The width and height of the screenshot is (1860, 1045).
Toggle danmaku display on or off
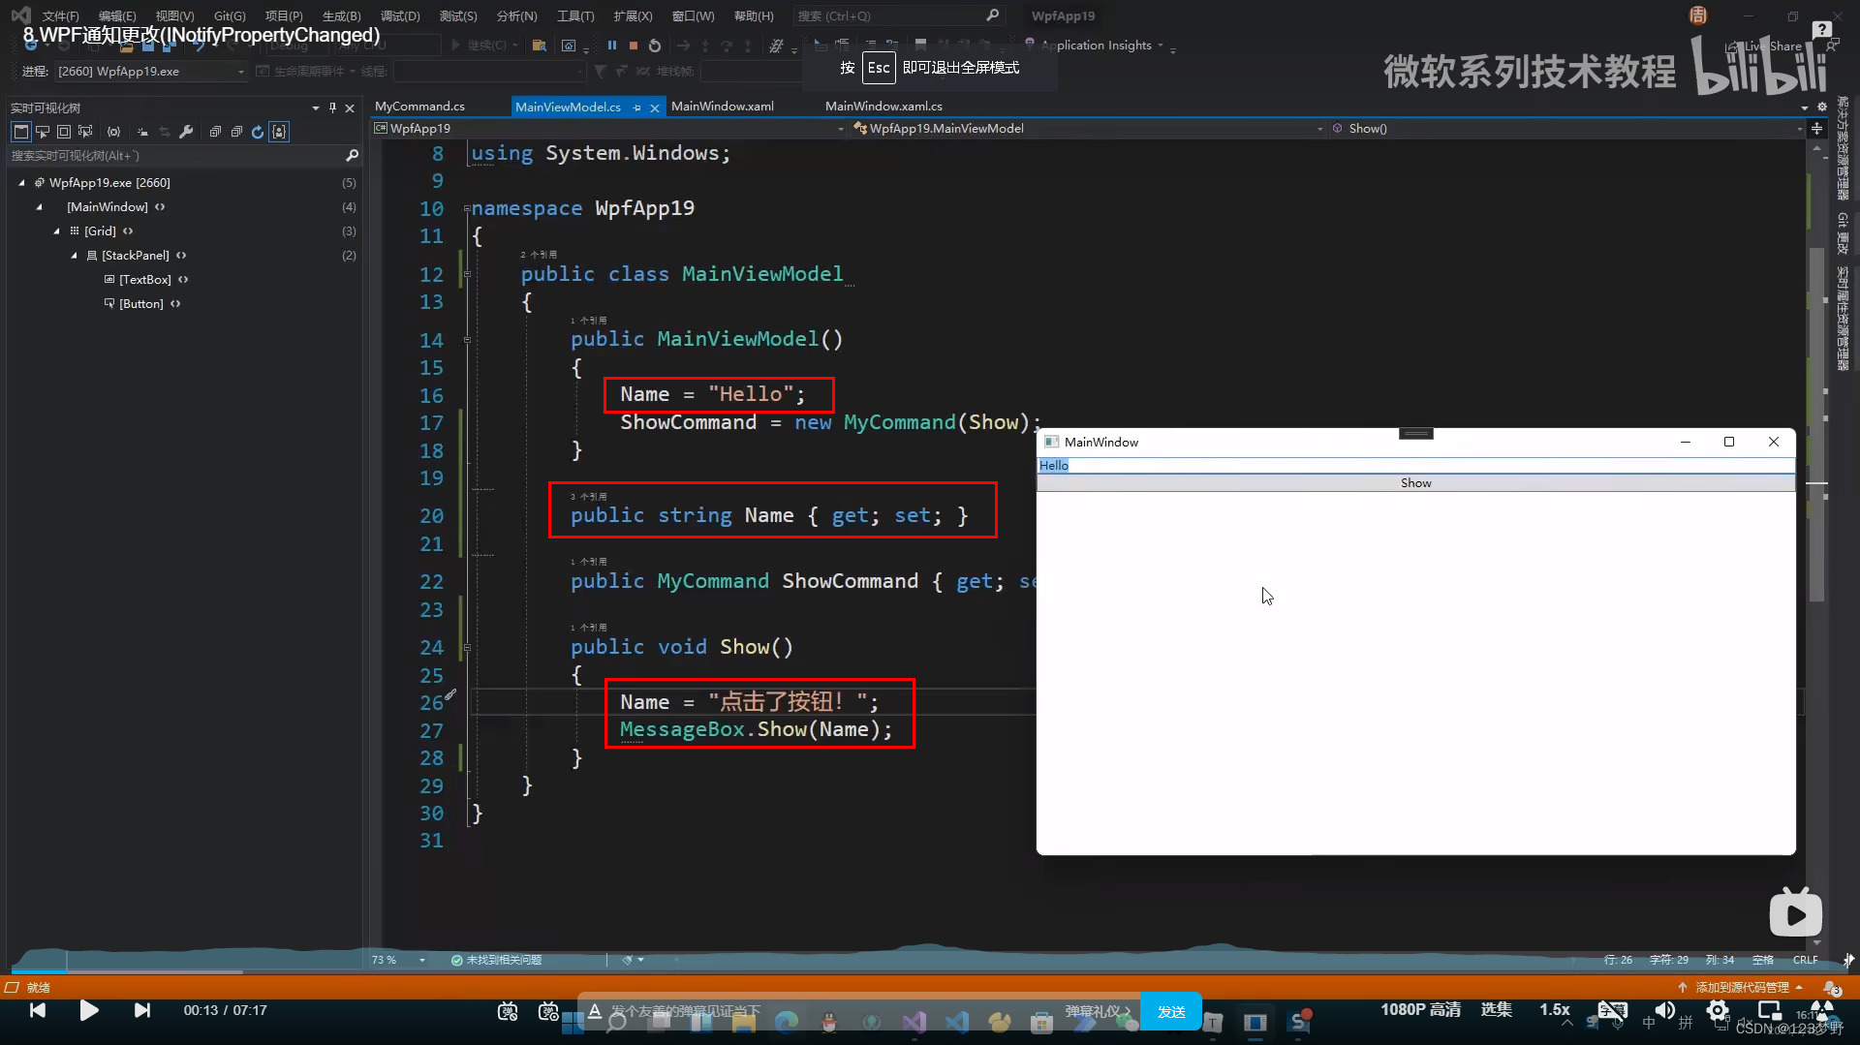508,1011
